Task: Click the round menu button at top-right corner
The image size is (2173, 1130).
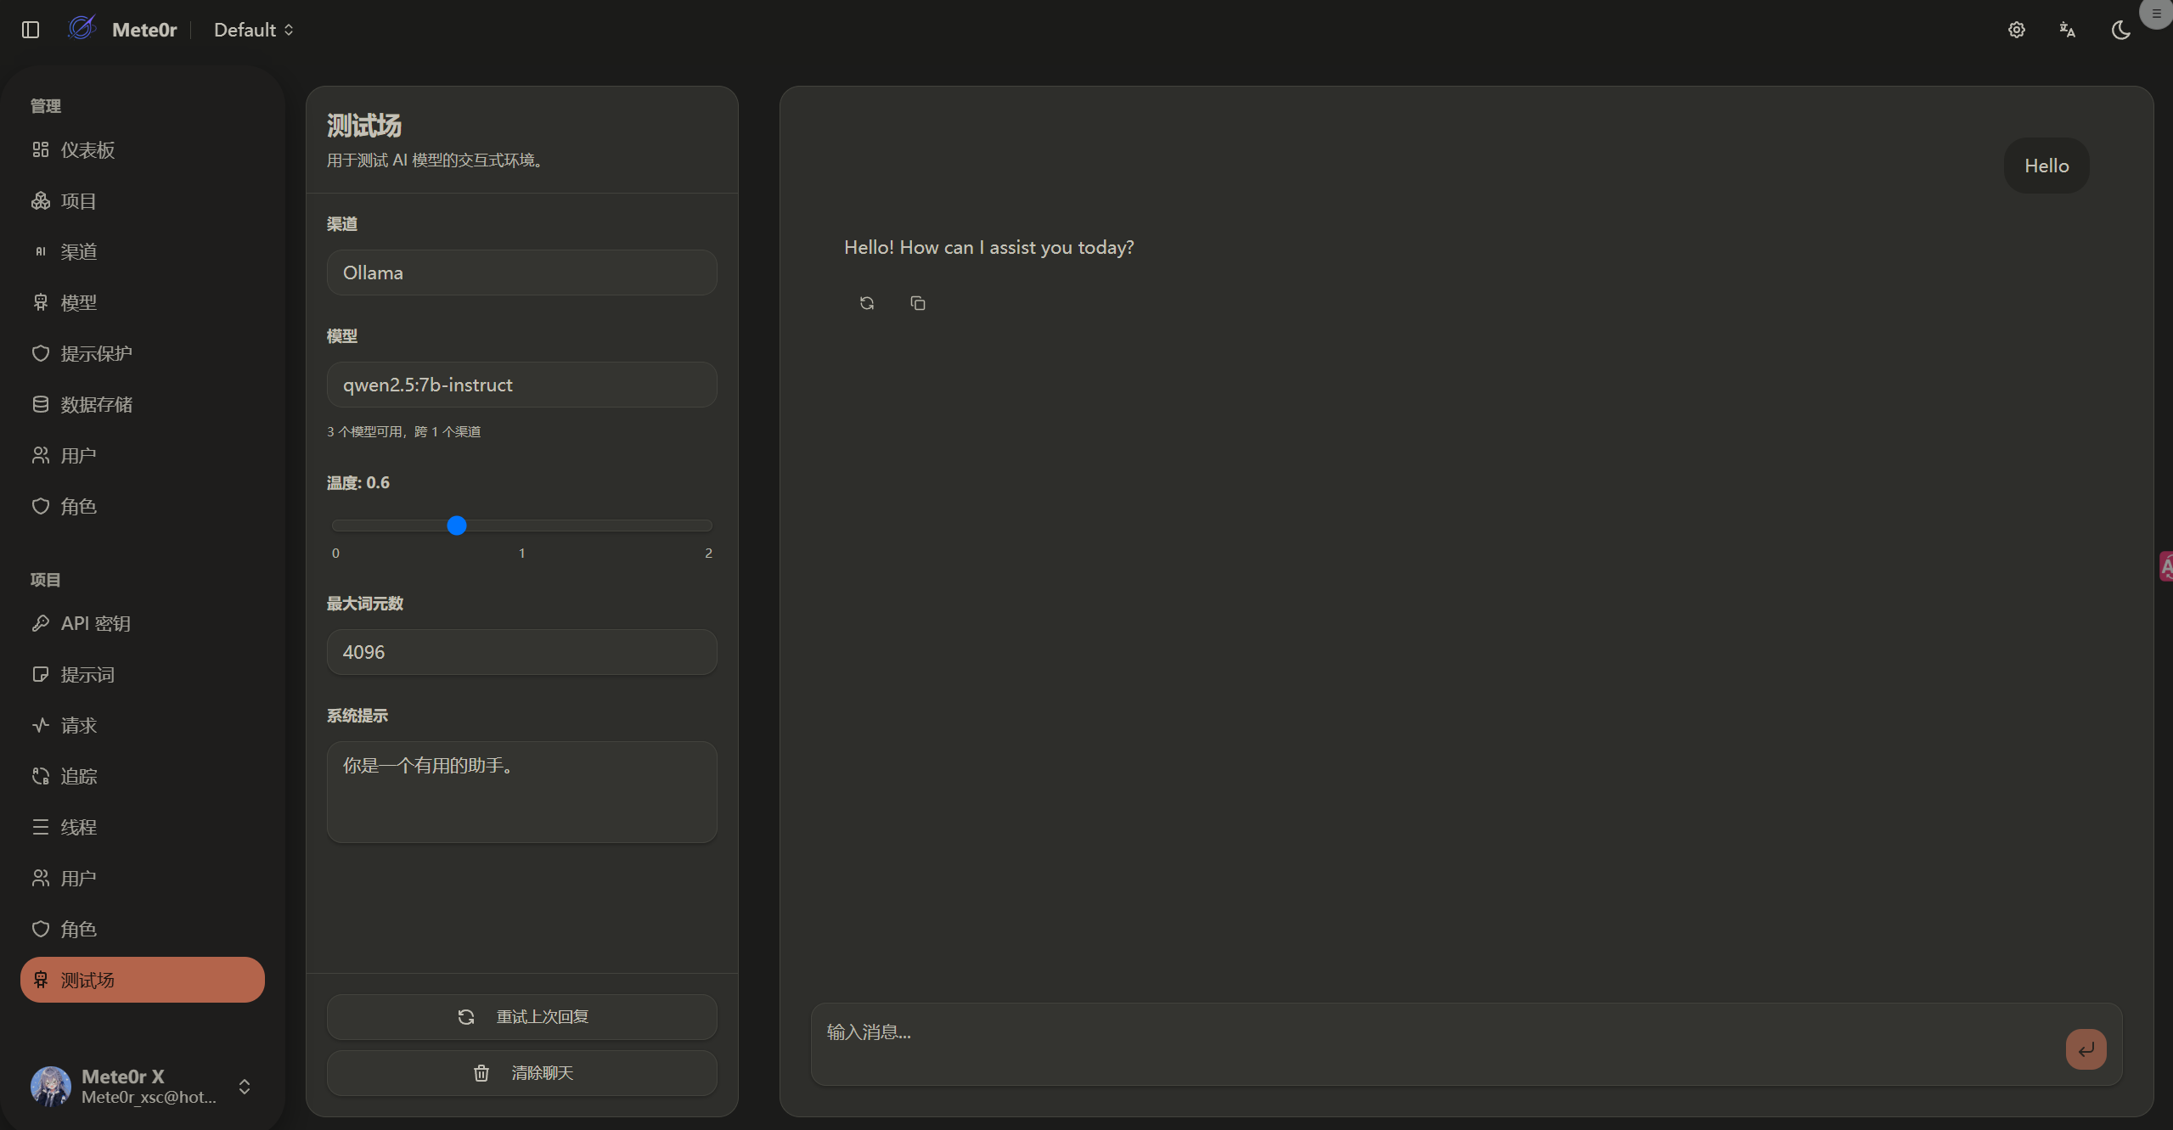Action: (x=2156, y=14)
